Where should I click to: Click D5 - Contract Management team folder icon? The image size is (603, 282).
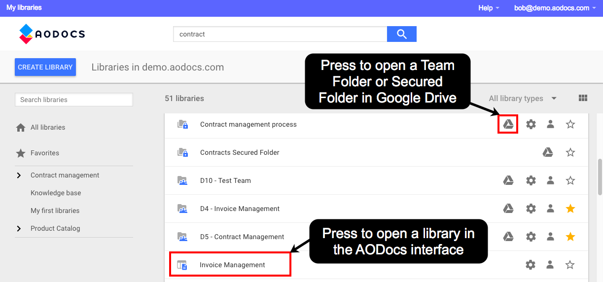point(182,237)
